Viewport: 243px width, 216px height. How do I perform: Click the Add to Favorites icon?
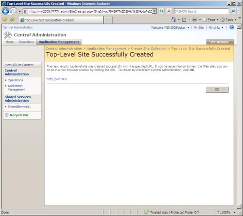pyautogui.click(x=12, y=20)
